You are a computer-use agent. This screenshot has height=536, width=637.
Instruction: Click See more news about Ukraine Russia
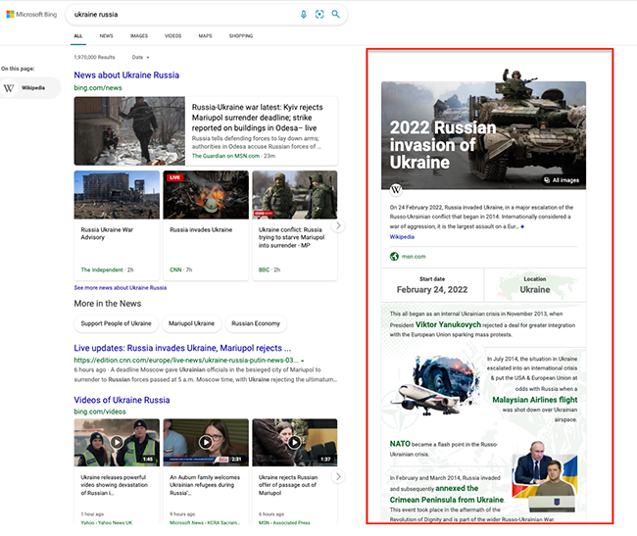[x=121, y=287]
